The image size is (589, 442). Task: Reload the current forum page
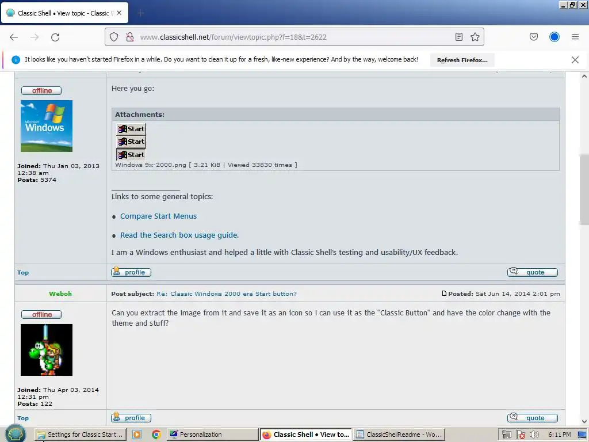[55, 37]
